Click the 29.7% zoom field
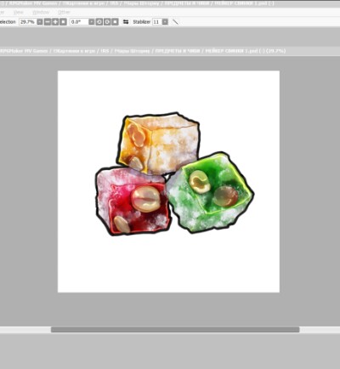This screenshot has width=340, height=369. coord(28,22)
